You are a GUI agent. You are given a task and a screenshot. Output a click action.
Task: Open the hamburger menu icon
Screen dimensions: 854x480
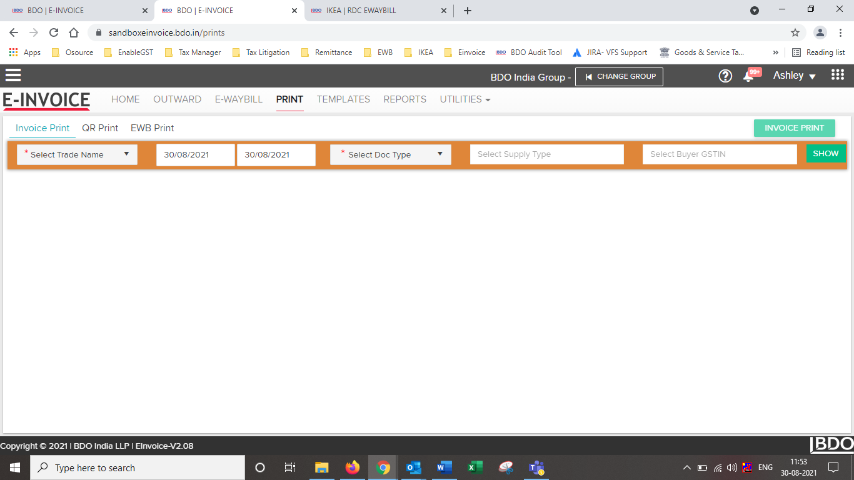(x=13, y=76)
